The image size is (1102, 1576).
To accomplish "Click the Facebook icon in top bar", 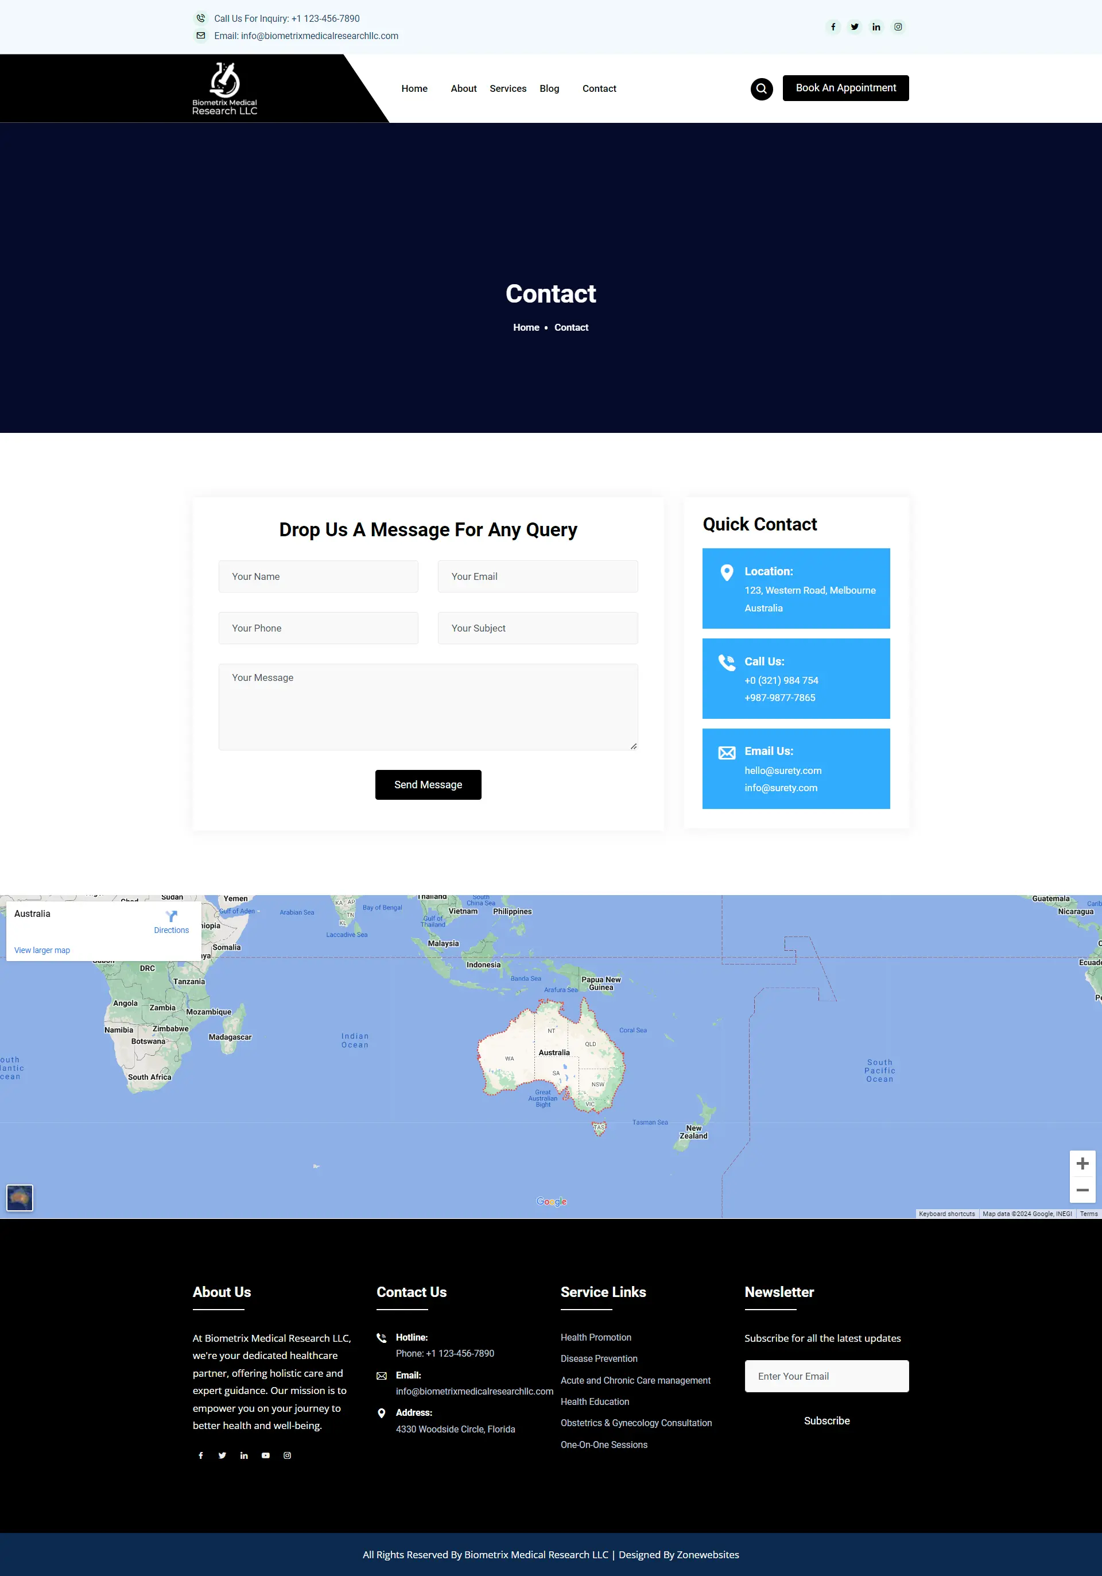I will coord(833,27).
